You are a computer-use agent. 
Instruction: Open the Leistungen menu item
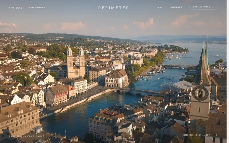coord(37,8)
